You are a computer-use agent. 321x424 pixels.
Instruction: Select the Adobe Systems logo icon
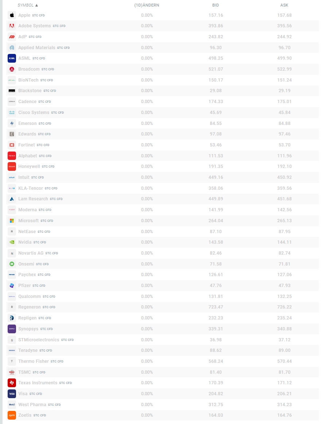pyautogui.click(x=12, y=26)
